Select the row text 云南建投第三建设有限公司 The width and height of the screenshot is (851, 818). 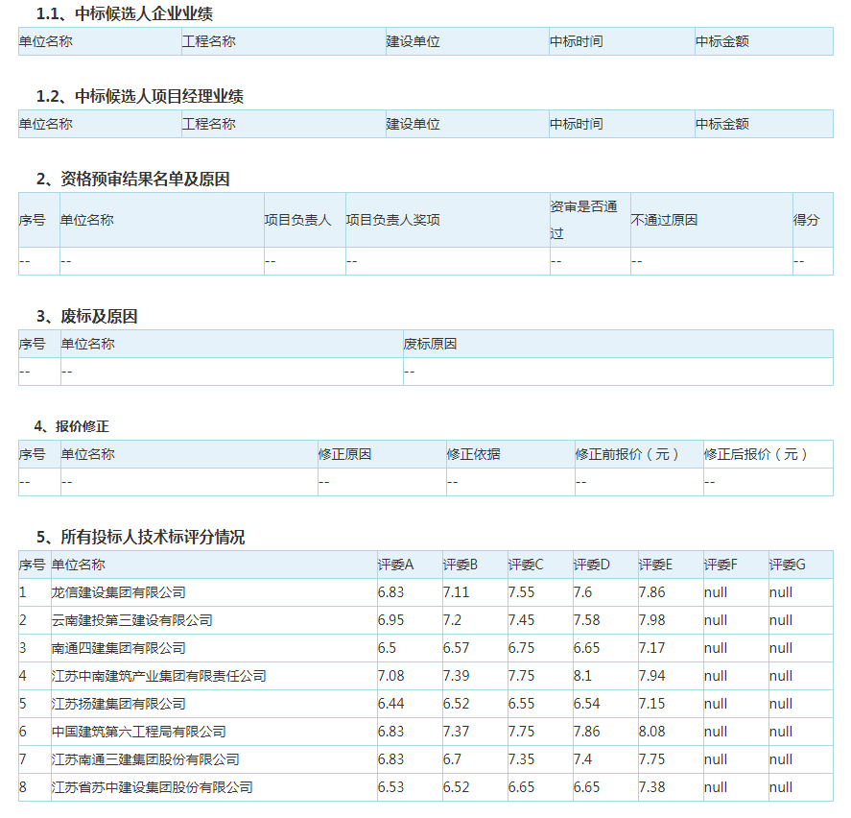[131, 620]
